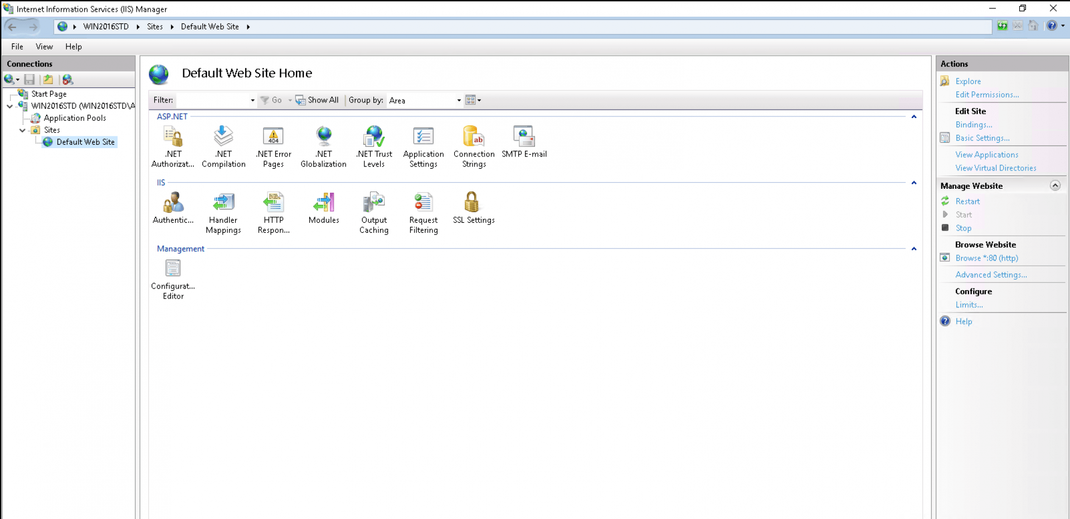Navigate back with the back arrow

[12, 26]
